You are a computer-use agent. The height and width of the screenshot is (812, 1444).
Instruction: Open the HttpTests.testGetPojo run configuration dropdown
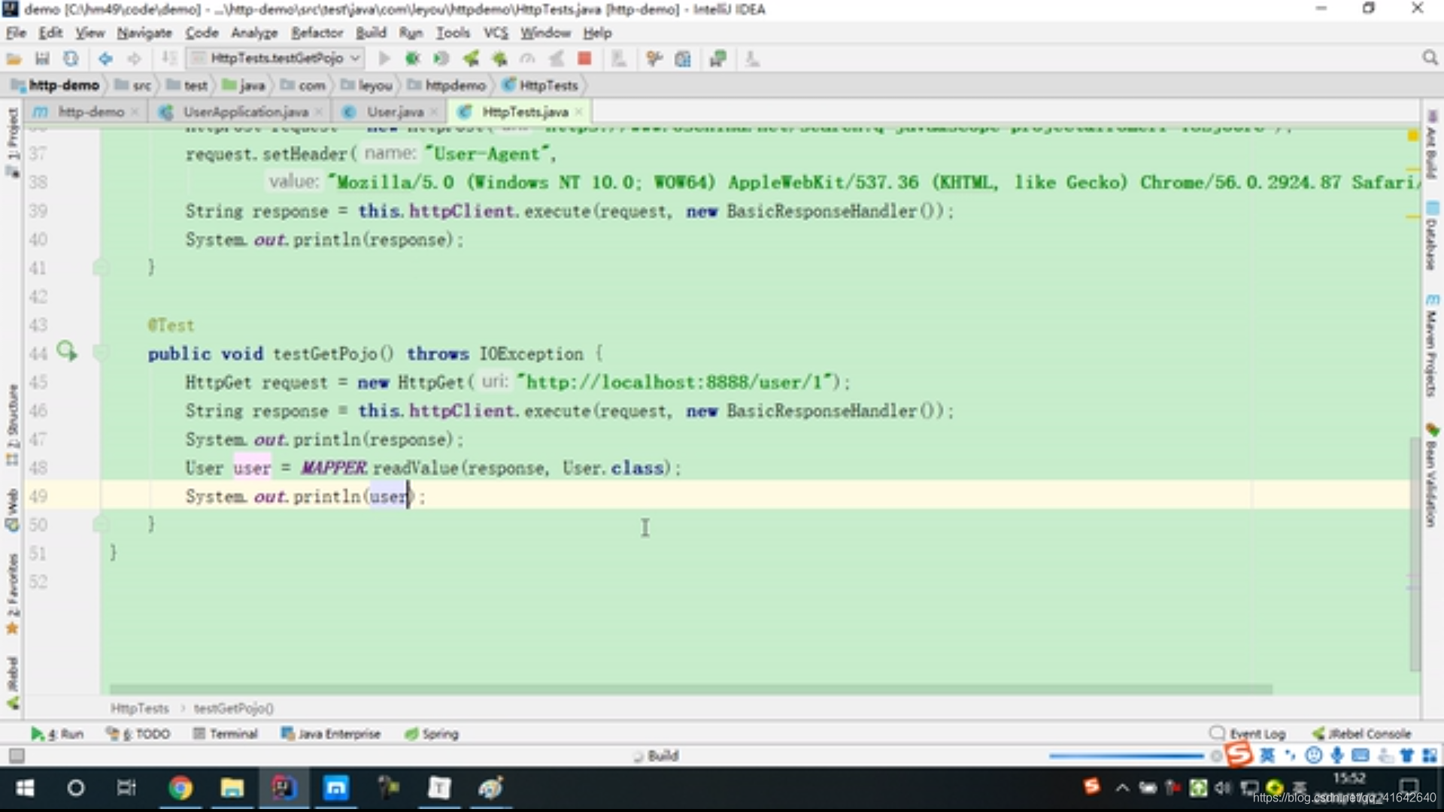tap(275, 59)
